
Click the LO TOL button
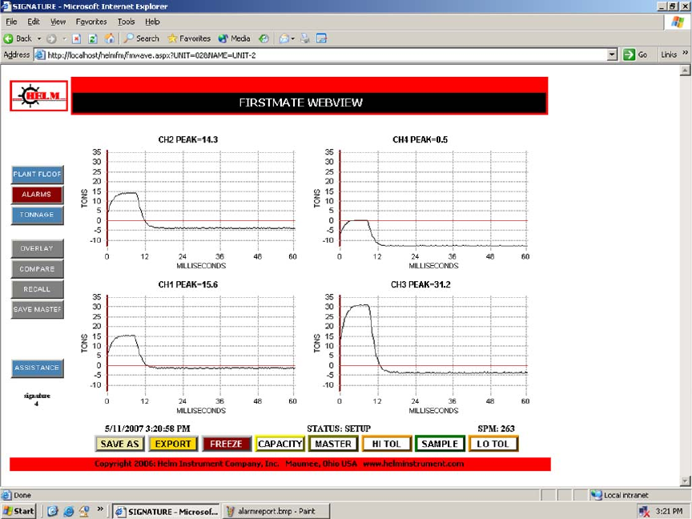coord(493,444)
